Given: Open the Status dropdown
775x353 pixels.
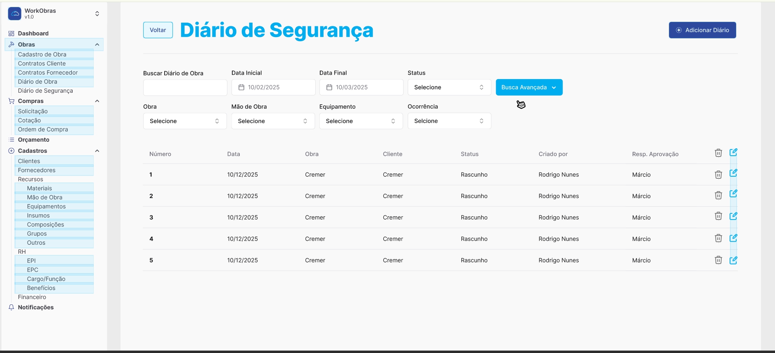Looking at the screenshot, I should click(449, 87).
